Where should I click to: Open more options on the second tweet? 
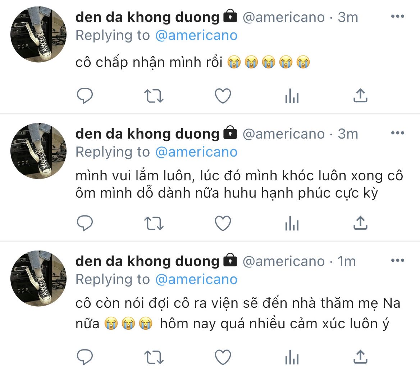click(397, 133)
